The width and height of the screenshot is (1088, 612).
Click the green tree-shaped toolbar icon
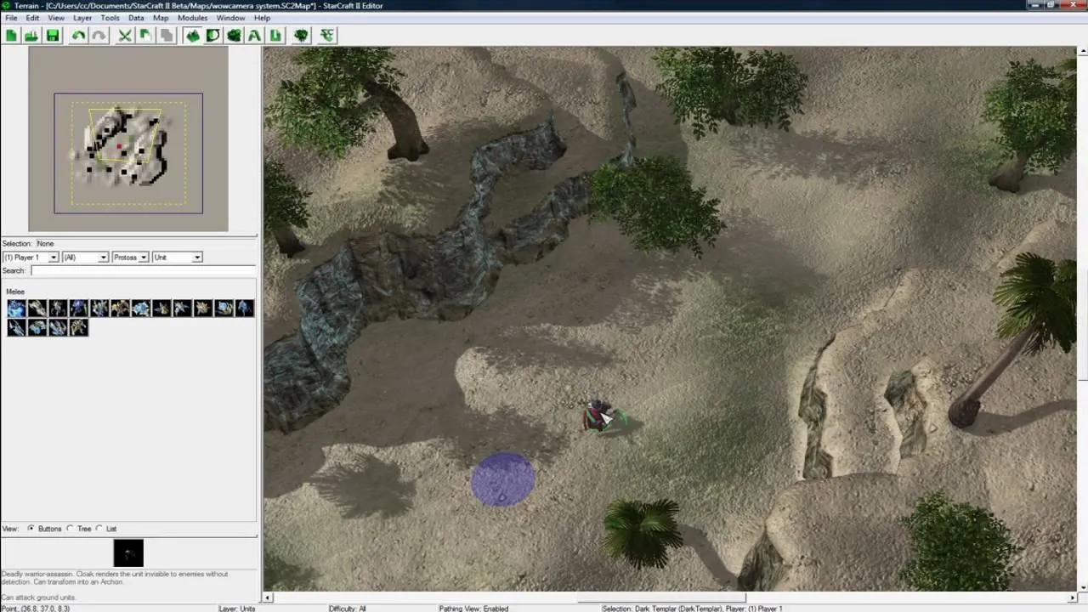pos(301,35)
